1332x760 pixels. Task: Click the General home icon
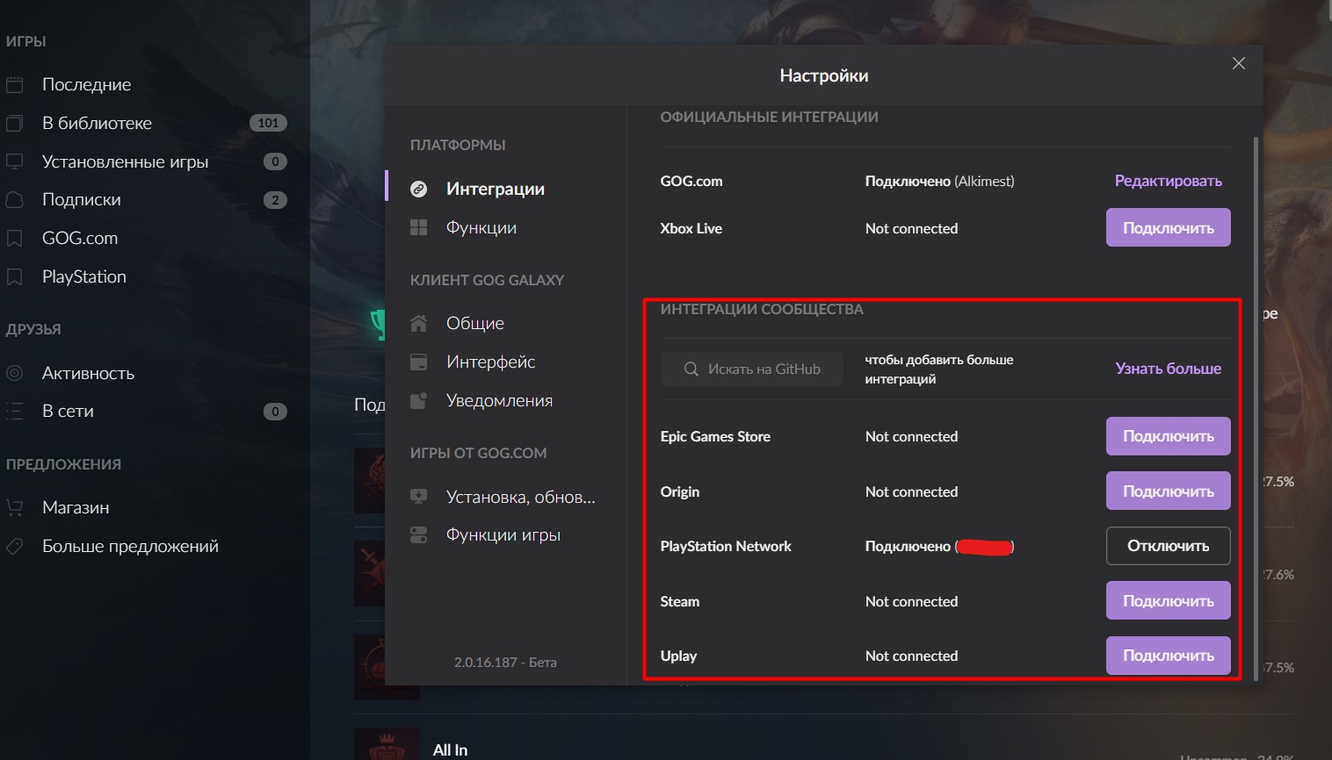[x=419, y=324]
